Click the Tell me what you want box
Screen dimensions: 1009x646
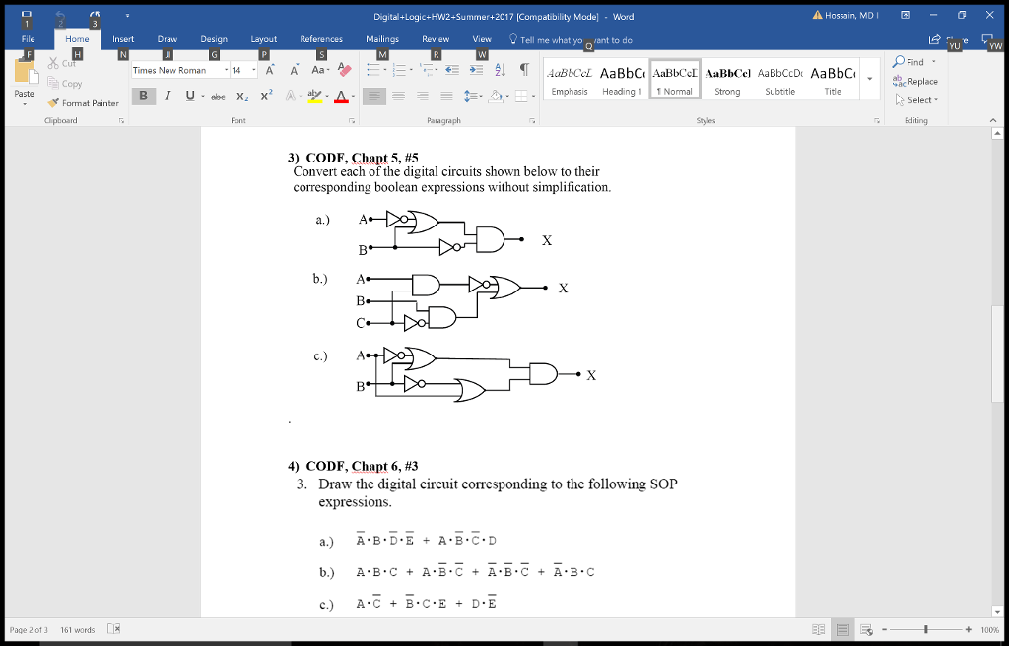click(x=571, y=40)
